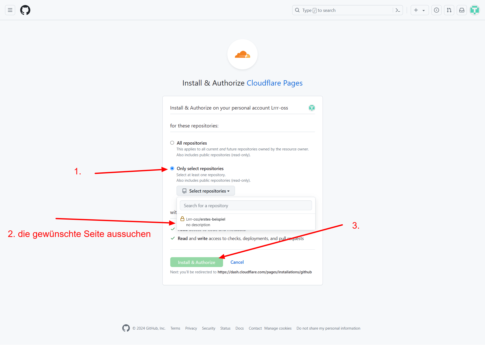Open the Docs footer link
This screenshot has width=485, height=345.
tap(239, 328)
